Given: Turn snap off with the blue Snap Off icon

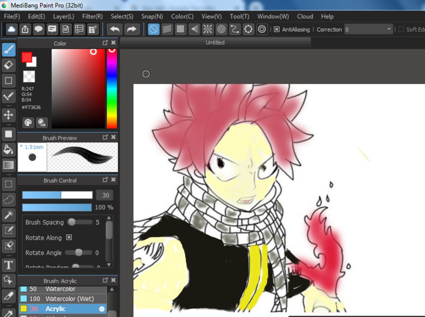Looking at the screenshot, I should point(154,29).
